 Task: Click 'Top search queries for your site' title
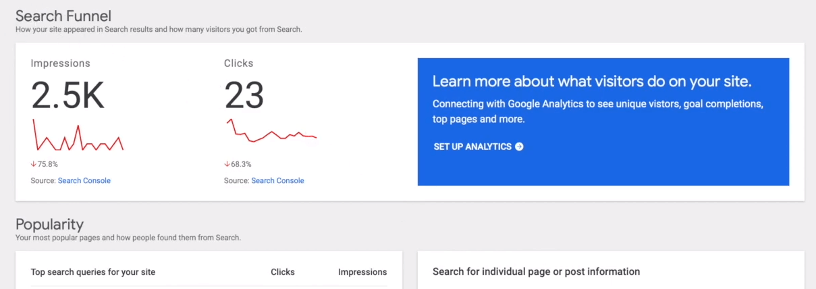click(93, 272)
